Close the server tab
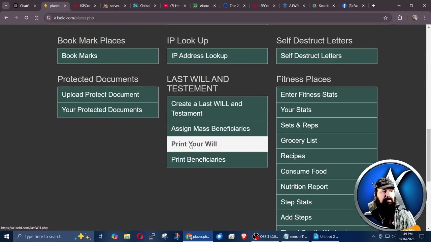Viewport: 431px width, 242px height. (125, 6)
